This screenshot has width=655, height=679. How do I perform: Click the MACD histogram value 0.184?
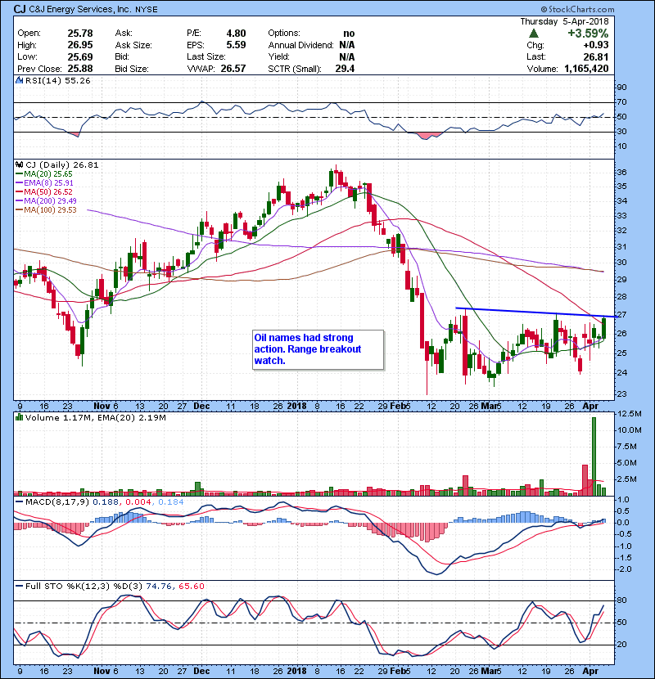click(171, 502)
